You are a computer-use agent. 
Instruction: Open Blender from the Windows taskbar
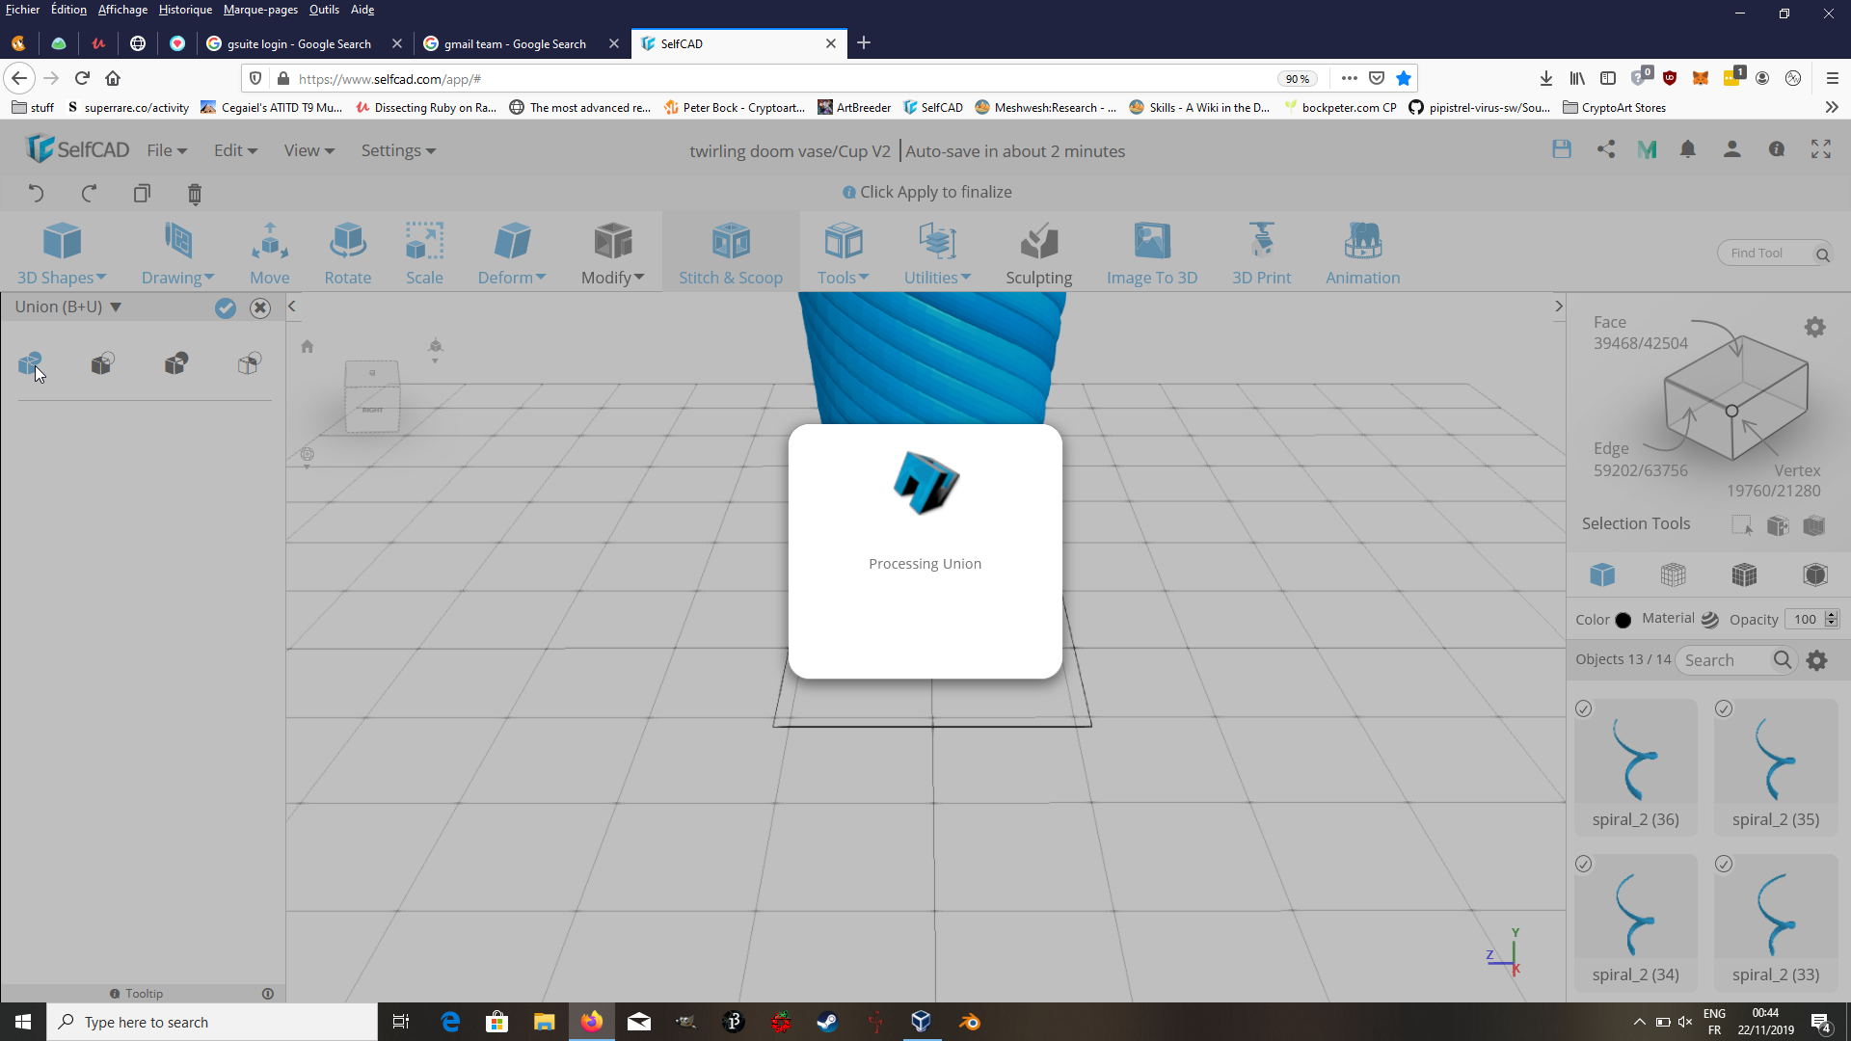click(x=970, y=1022)
